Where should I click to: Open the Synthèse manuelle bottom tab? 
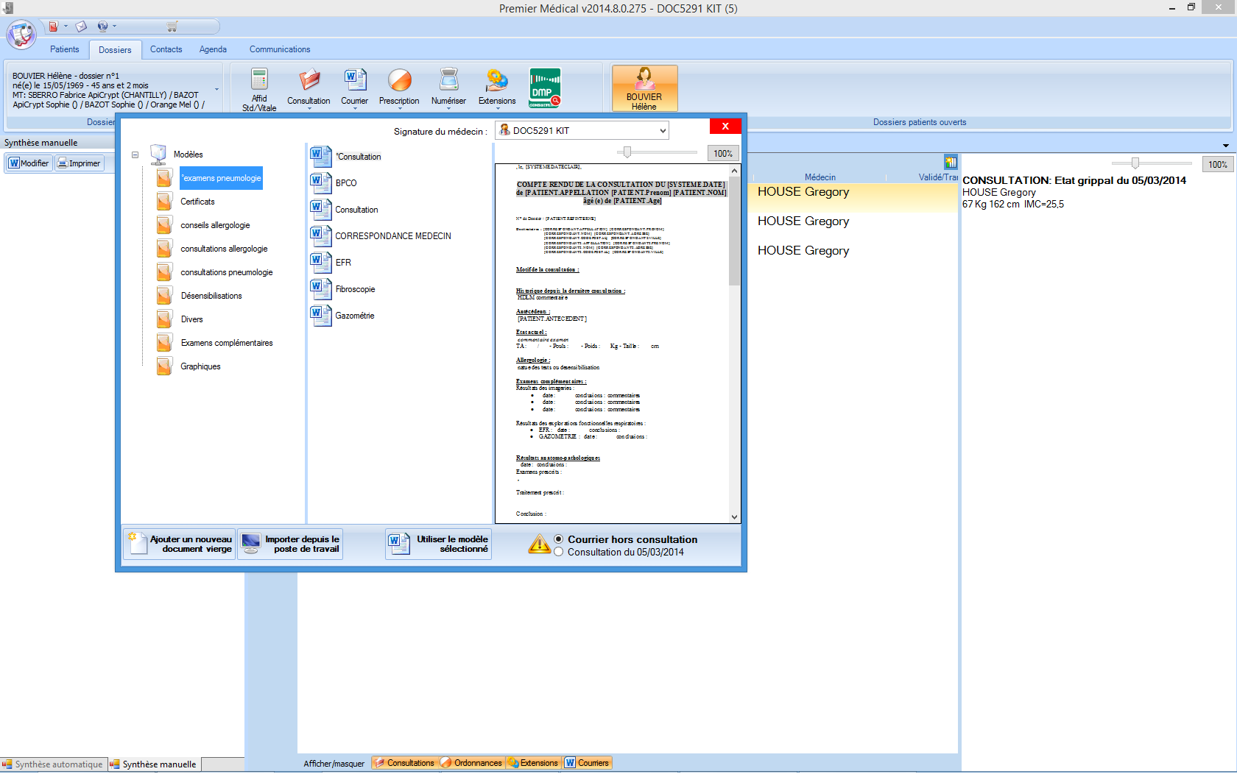point(154,764)
